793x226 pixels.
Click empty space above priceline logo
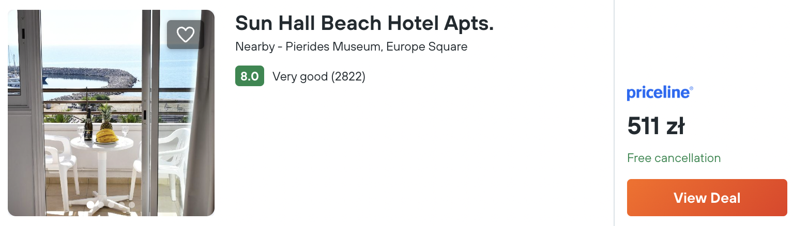(703, 41)
